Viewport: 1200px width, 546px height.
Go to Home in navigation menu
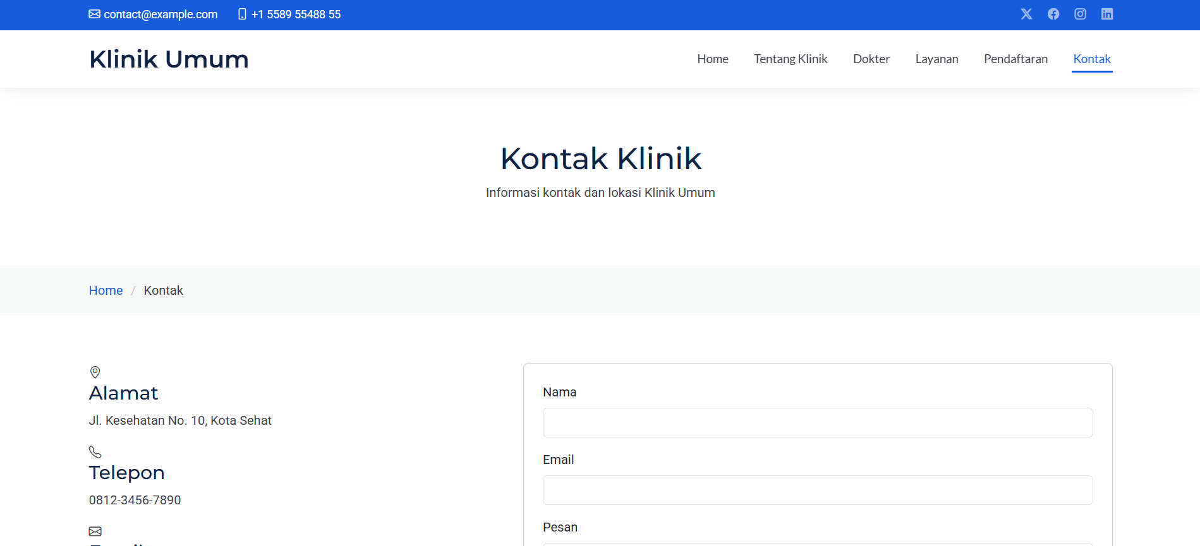(x=712, y=59)
